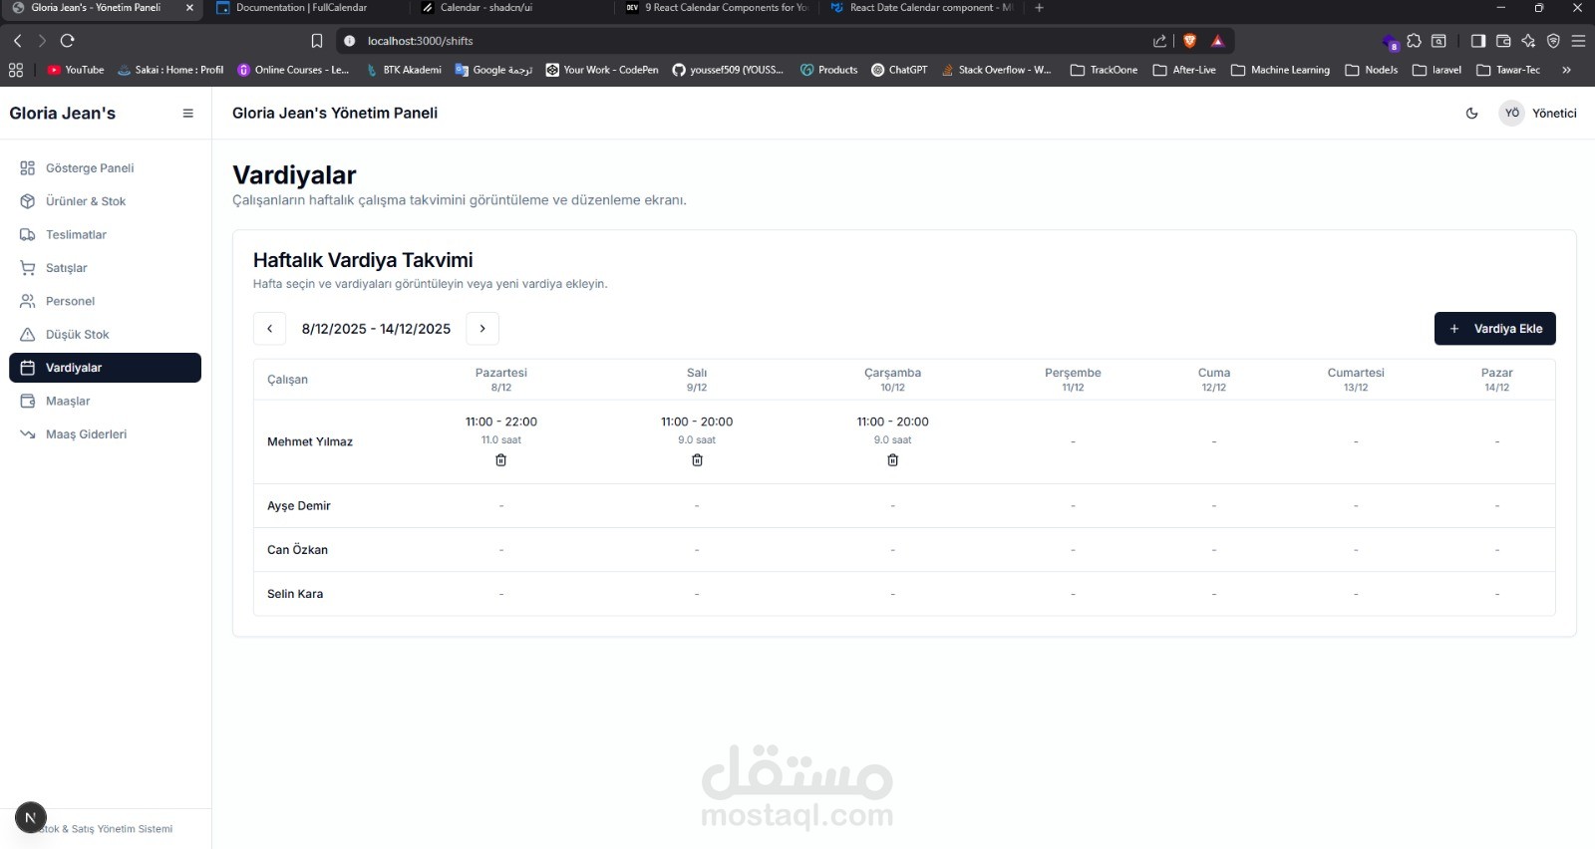The height and width of the screenshot is (849, 1595).
Task: Switch to dark mode via moon icon
Action: [1472, 114]
